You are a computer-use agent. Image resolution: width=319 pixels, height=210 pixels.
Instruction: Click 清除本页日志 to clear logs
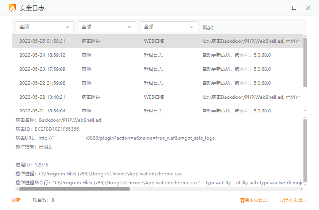[253, 200]
